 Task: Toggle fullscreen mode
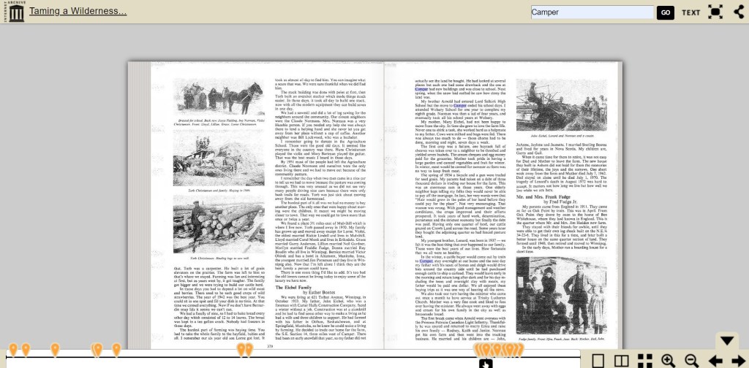[715, 12]
